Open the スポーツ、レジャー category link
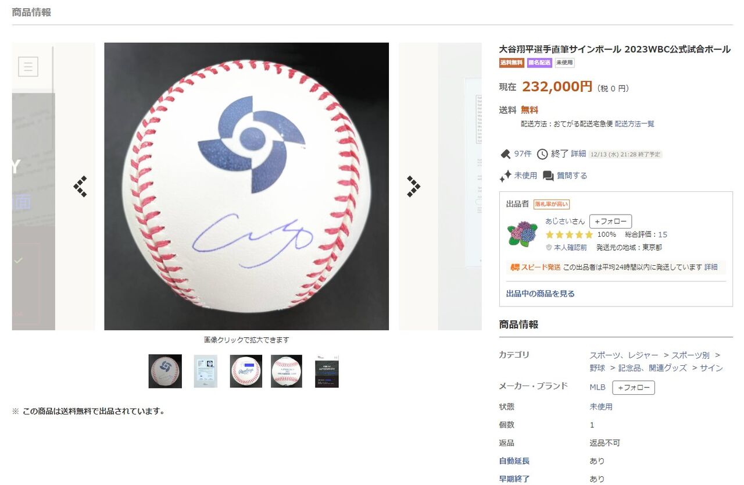The image size is (744, 485). pos(624,355)
